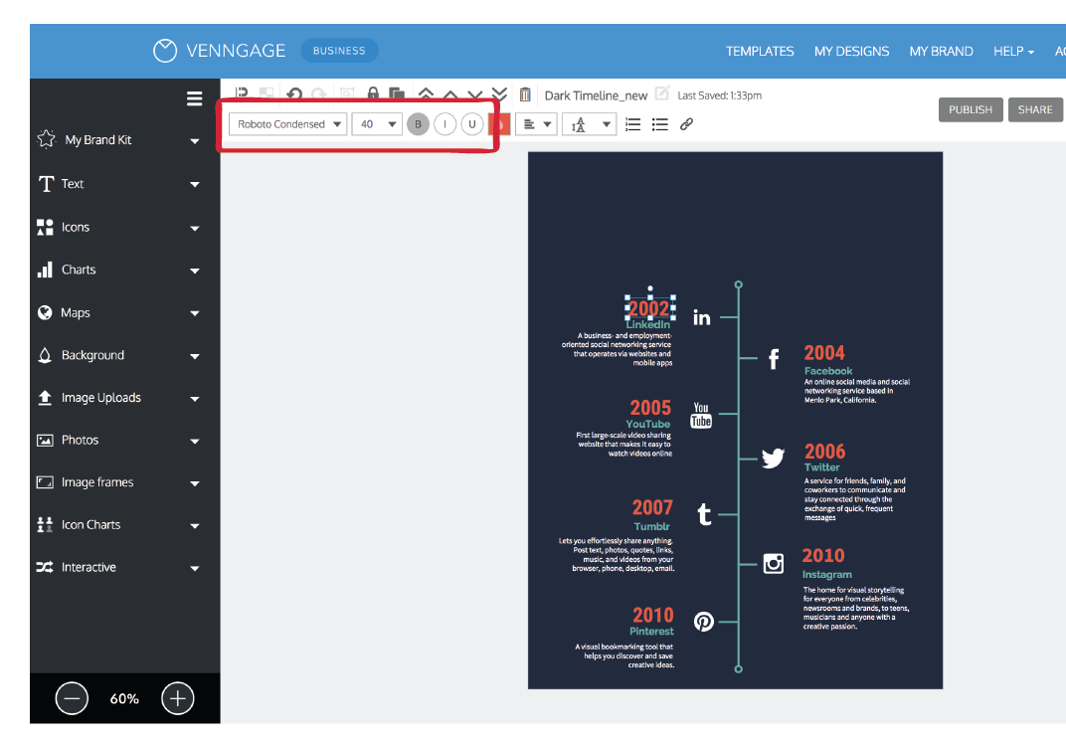Click the lock icon in the toolbar
This screenshot has width=1066, height=741.
[x=373, y=95]
